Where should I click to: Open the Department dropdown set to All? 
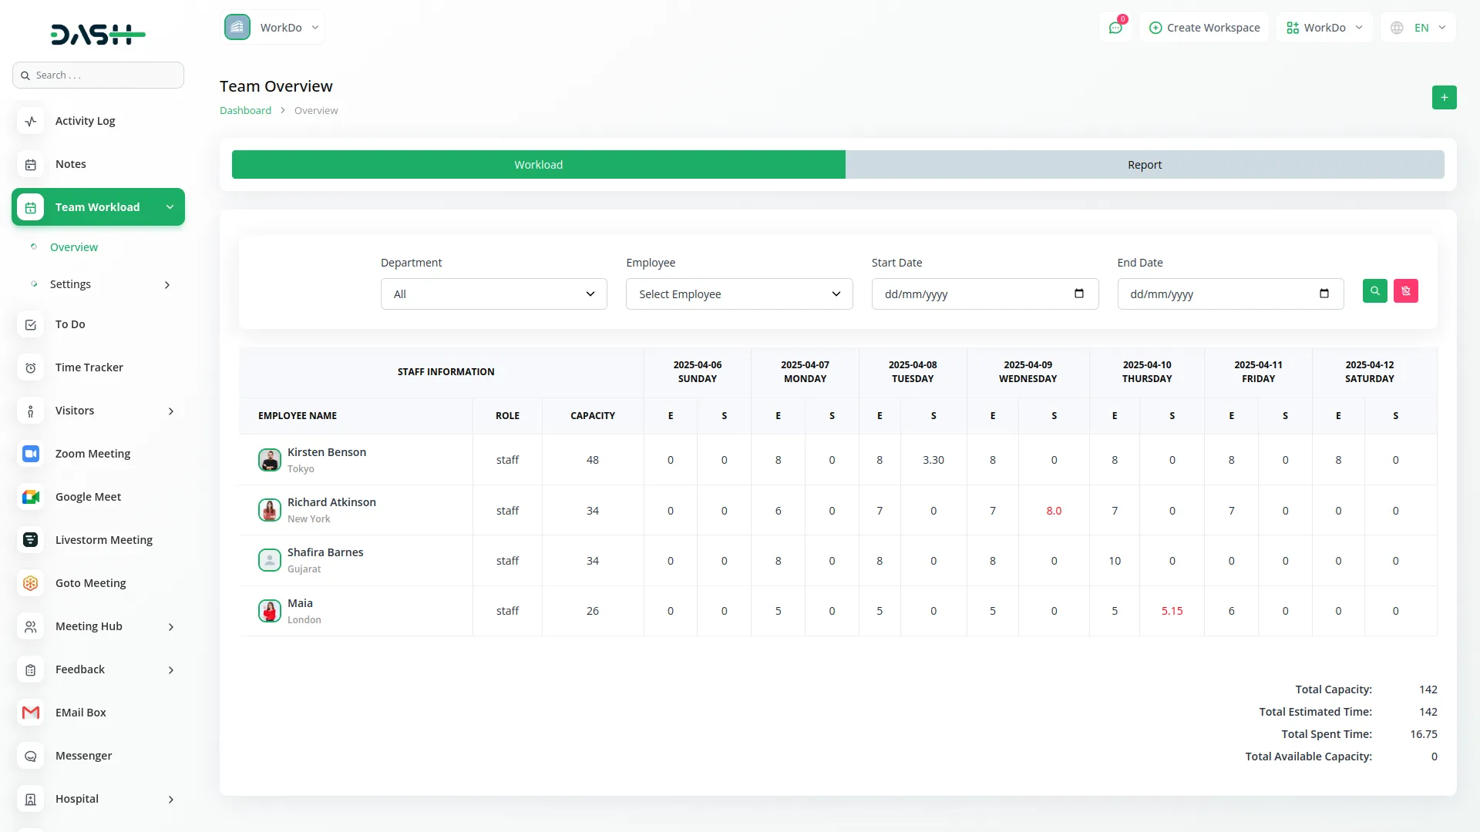click(x=493, y=294)
